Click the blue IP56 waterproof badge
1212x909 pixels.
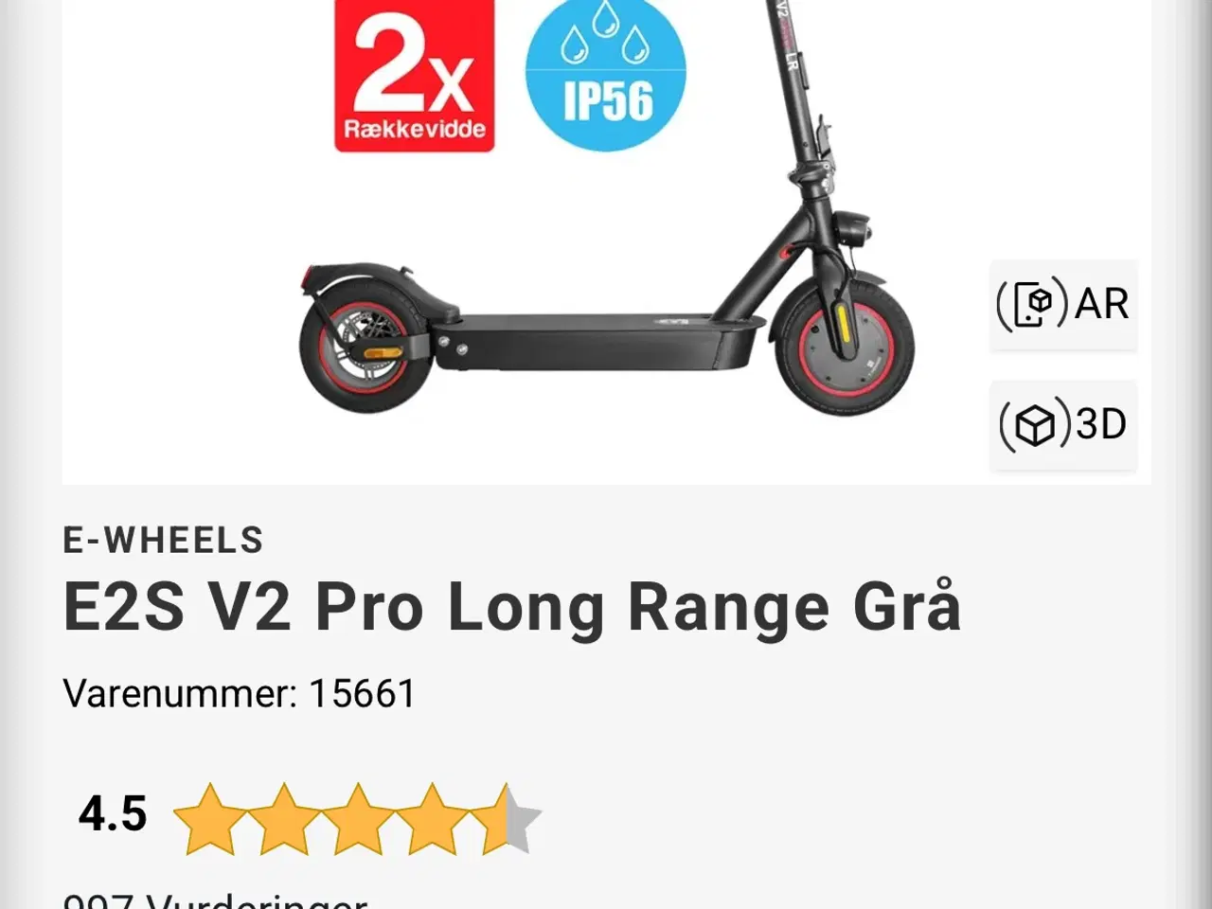coord(606,76)
